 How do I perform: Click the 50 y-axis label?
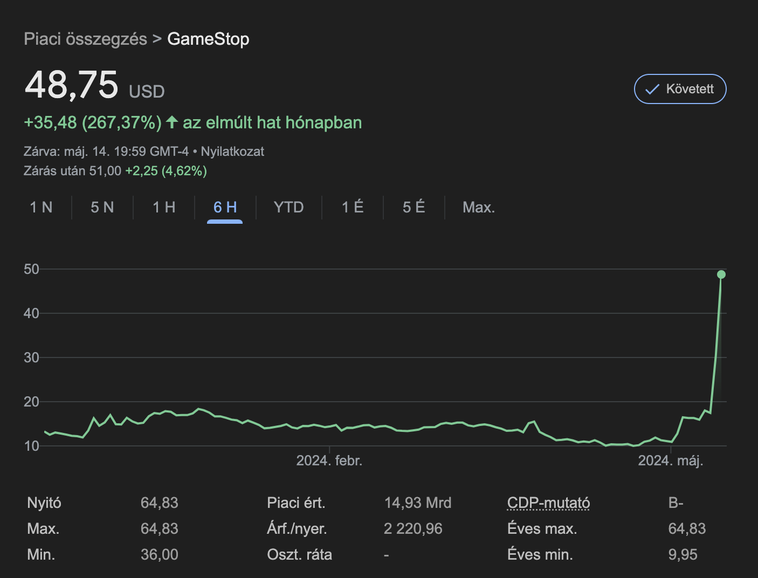pos(31,269)
